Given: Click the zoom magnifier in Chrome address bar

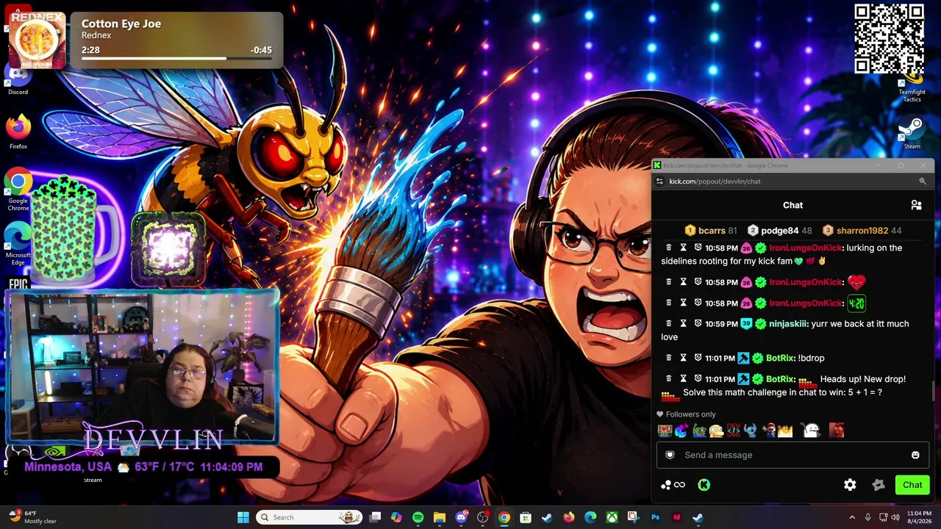Looking at the screenshot, I should coord(923,181).
